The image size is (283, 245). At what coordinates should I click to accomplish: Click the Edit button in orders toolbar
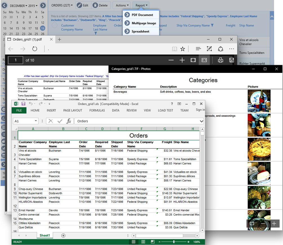82,5
